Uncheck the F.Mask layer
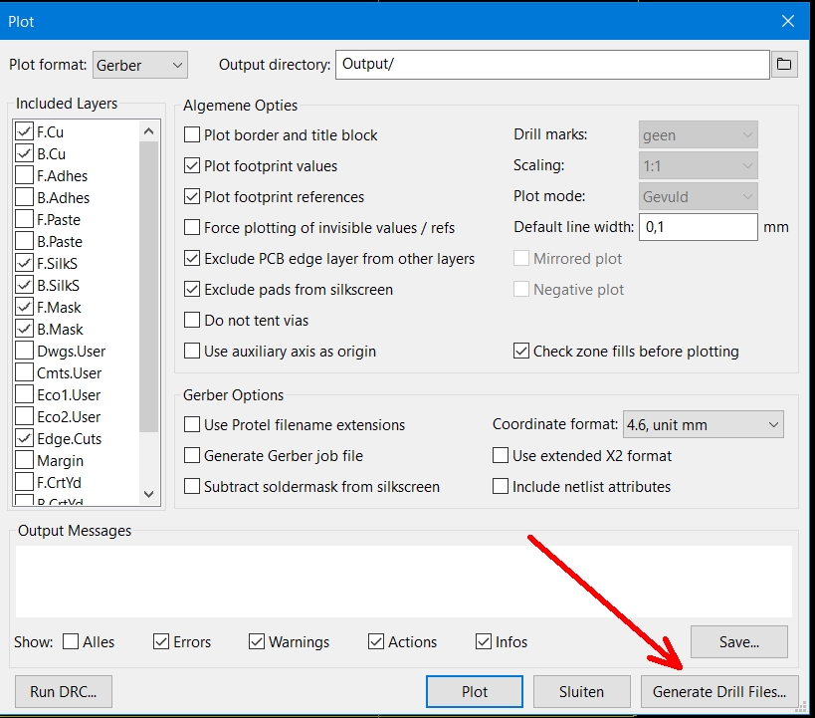Screen dimensions: 815x718 25,307
